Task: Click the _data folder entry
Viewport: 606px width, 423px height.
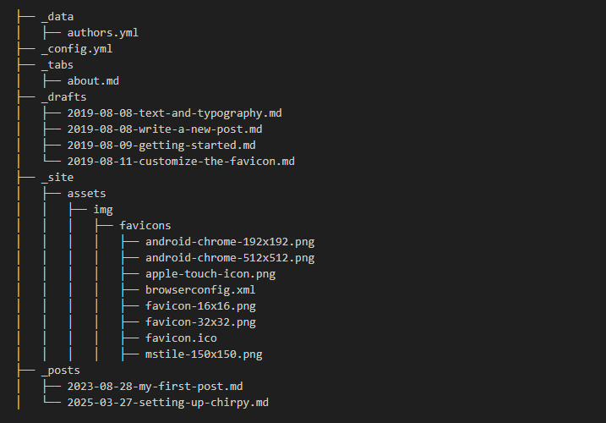Action: point(57,17)
